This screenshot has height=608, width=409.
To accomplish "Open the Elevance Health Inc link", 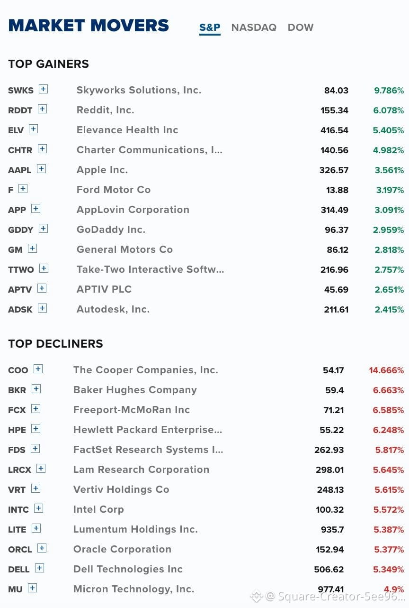I will 127,130.
